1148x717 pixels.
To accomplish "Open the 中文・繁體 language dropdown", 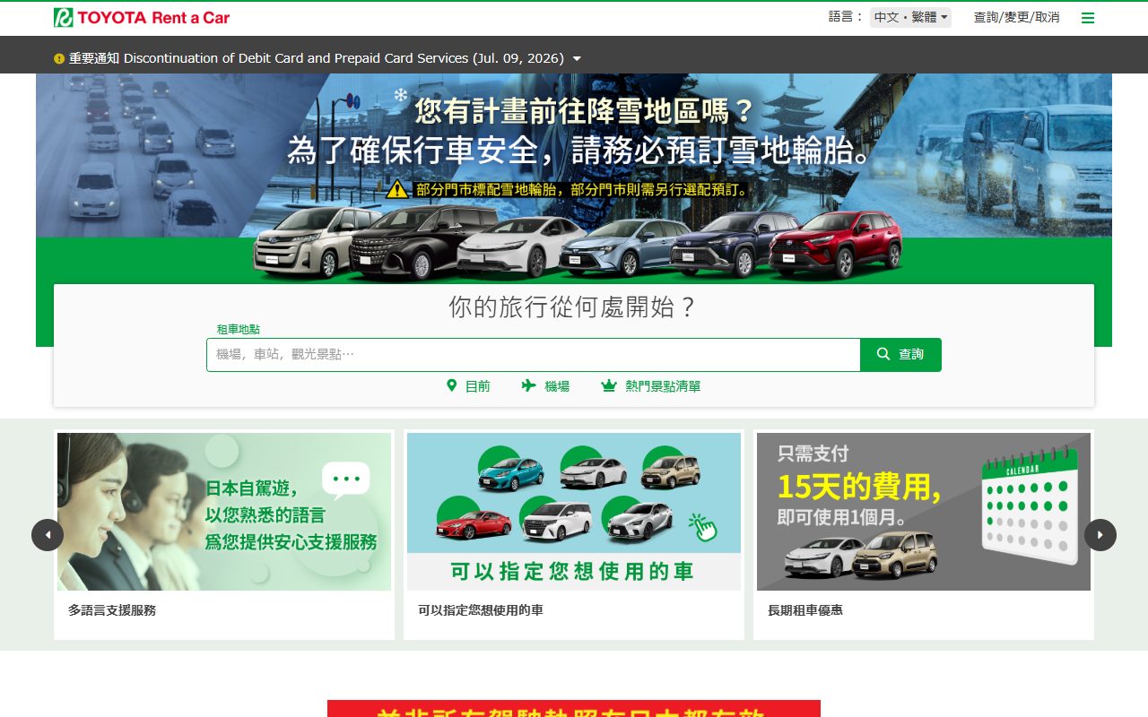I will [x=910, y=17].
